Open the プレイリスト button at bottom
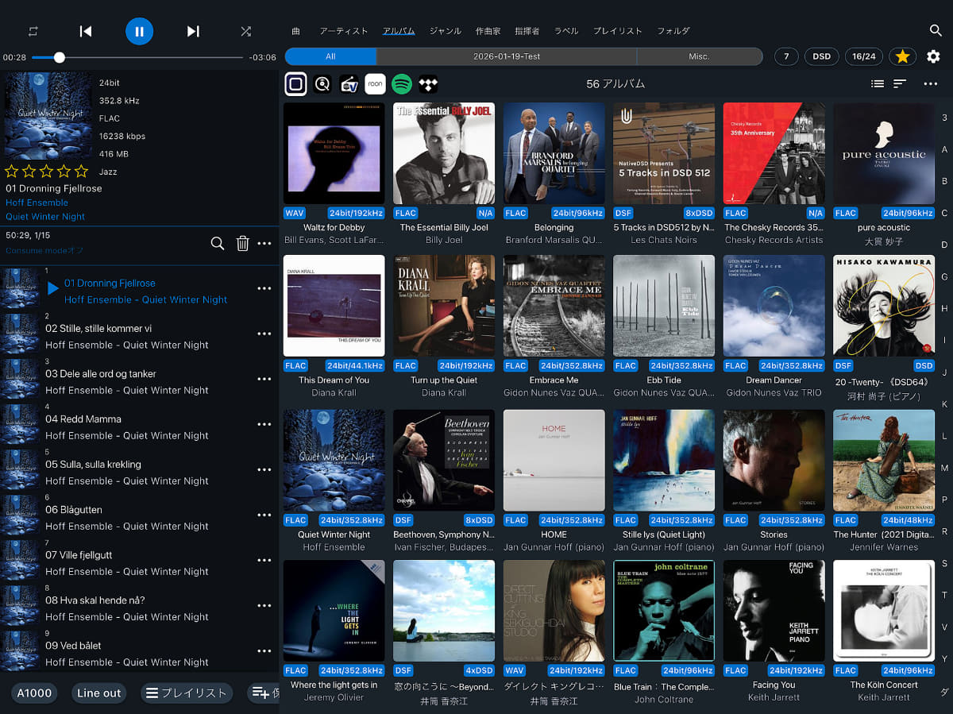The height and width of the screenshot is (714, 953). click(x=187, y=693)
